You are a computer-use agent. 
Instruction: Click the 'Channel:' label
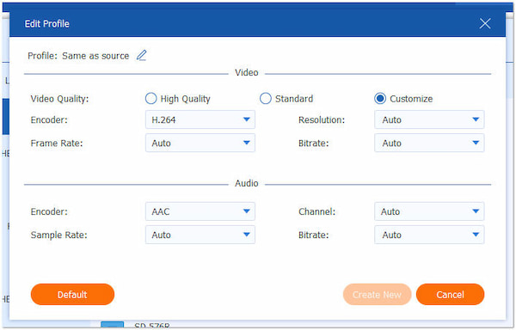(316, 211)
